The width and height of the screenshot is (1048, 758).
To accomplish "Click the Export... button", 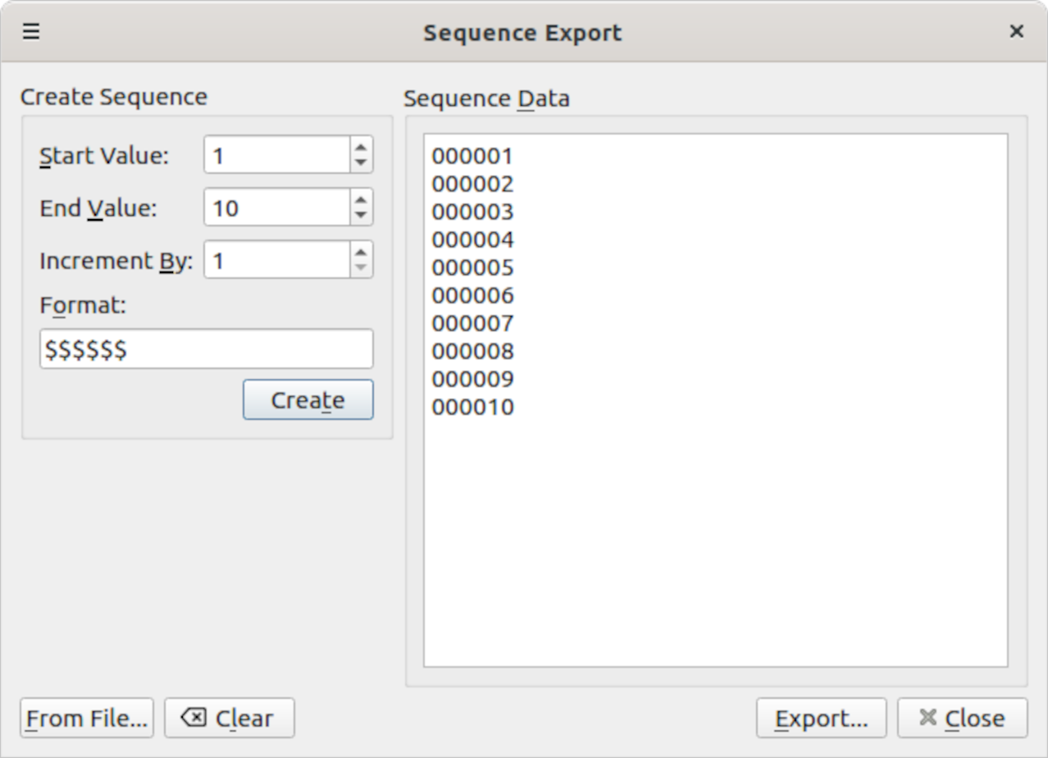I will (x=821, y=719).
